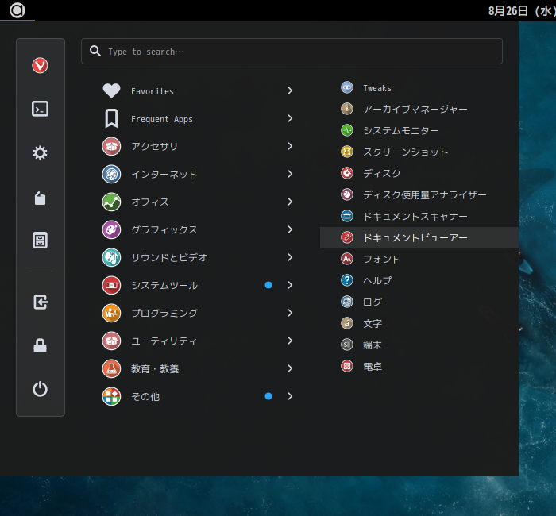Click the 教育・教養 flask icon
556x516 pixels.
[111, 369]
